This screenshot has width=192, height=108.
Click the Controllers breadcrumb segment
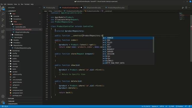tap(58, 11)
